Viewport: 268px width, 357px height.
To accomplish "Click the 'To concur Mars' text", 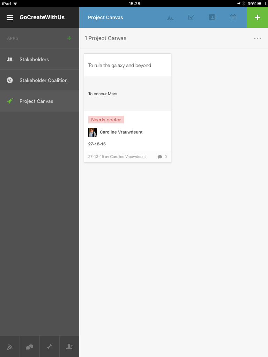I will click(x=103, y=94).
